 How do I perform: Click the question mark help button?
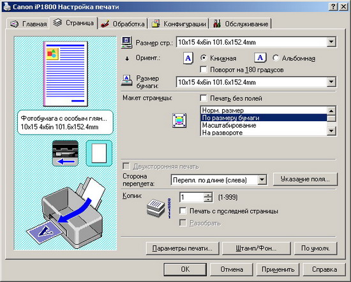pyautogui.click(x=333, y=7)
